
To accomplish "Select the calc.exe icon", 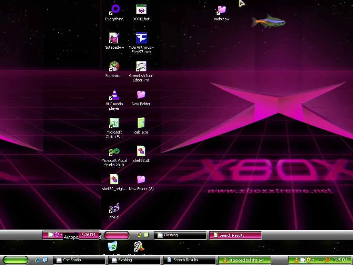I will point(141,126).
